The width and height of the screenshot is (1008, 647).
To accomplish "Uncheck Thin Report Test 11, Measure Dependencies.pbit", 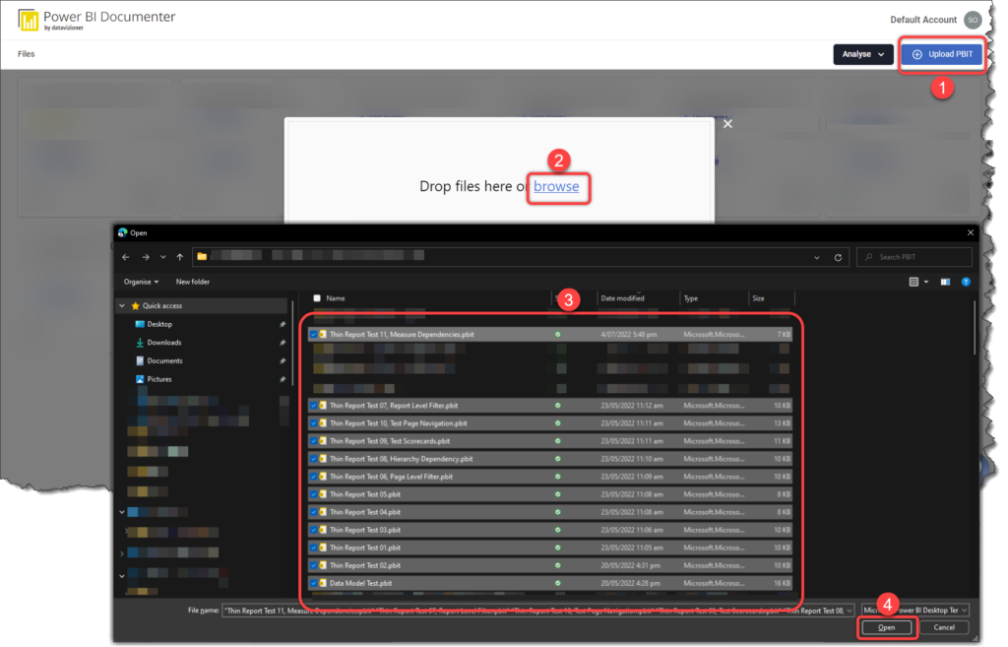I will point(313,335).
